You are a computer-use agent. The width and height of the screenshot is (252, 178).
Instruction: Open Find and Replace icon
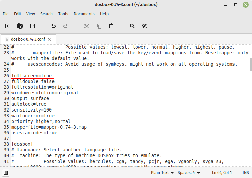pyautogui.click(x=144, y=26)
